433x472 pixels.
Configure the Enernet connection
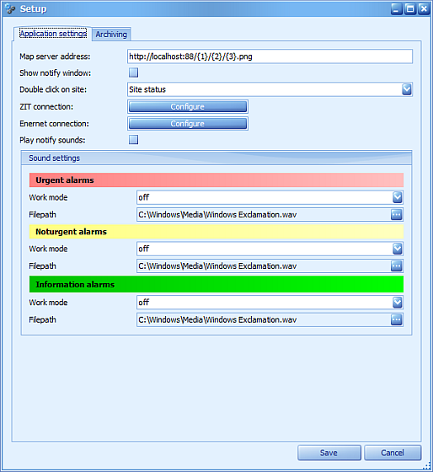[188, 123]
